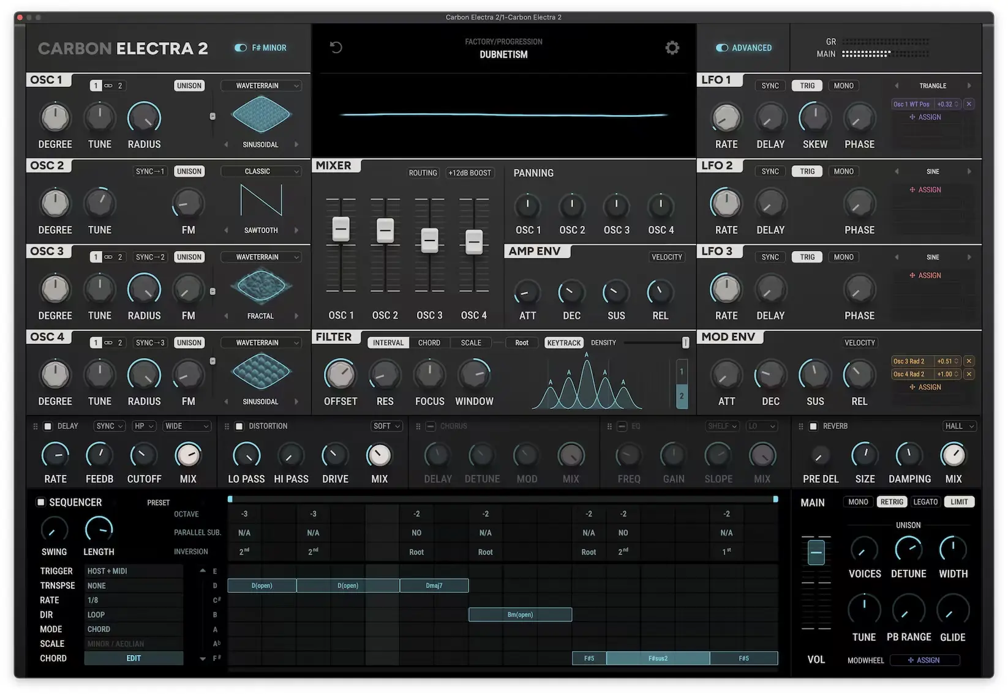Screen dimensions: 1008x694
Task: Enable the EQ effect checkbox
Action: point(622,426)
